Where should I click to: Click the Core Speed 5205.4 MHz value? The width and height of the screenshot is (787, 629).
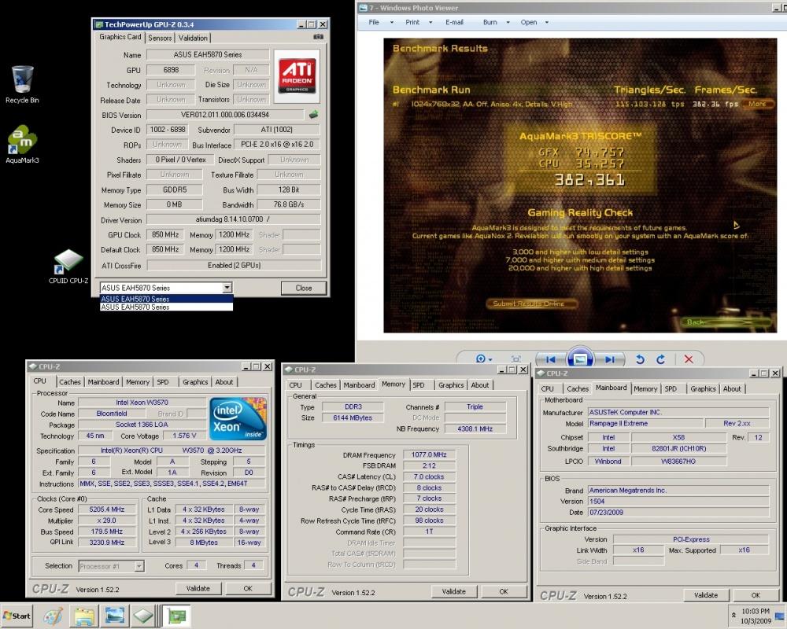(x=106, y=509)
